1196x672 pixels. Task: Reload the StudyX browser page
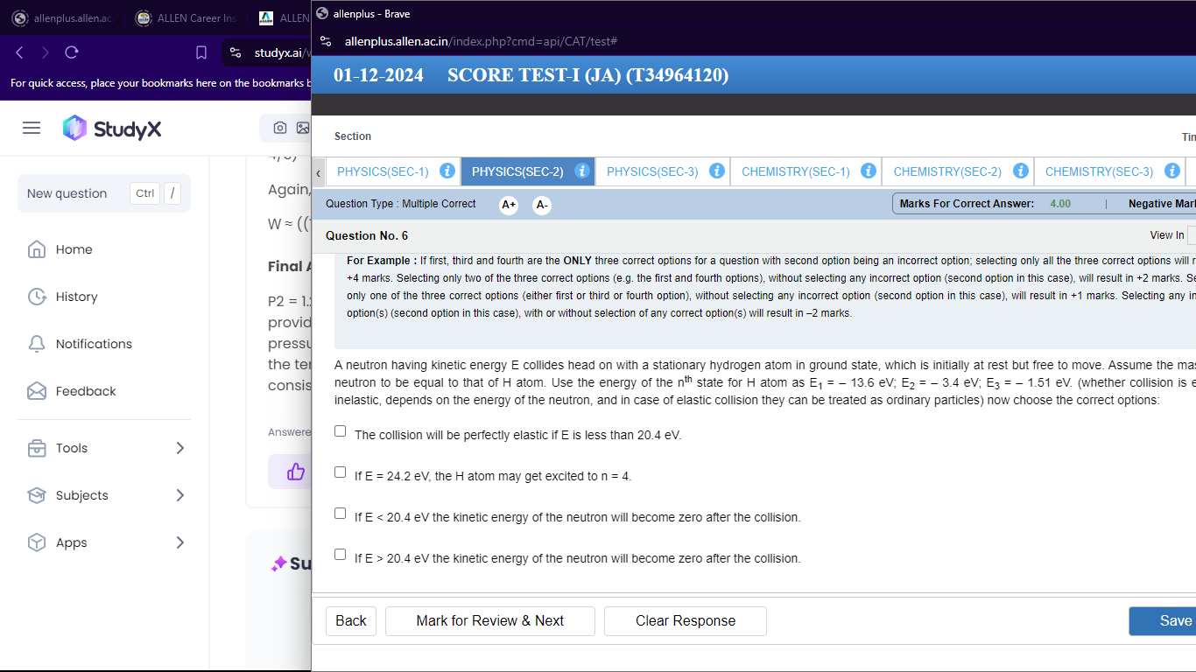72,52
